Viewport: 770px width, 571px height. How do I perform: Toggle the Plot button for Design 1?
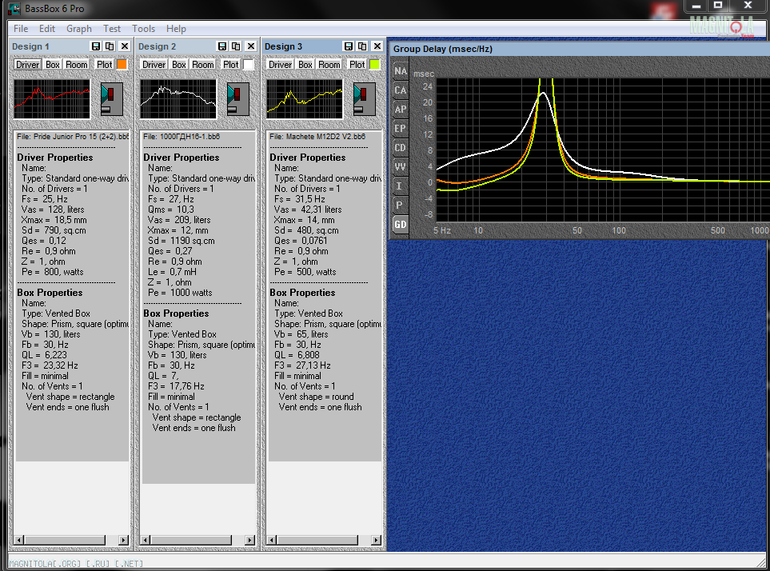[x=105, y=65]
